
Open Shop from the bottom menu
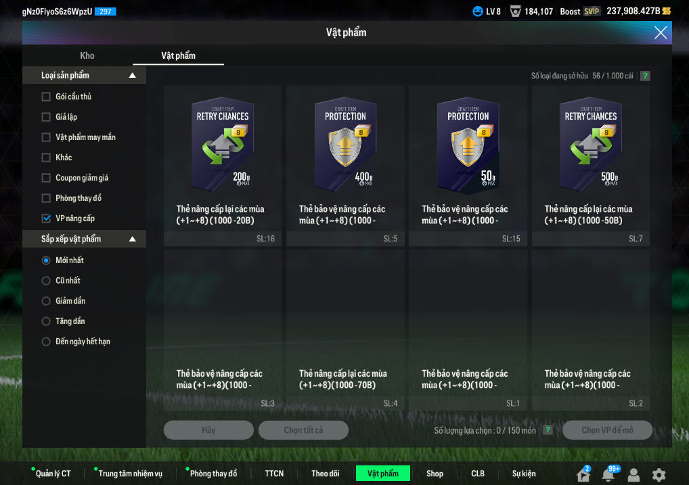(x=435, y=474)
